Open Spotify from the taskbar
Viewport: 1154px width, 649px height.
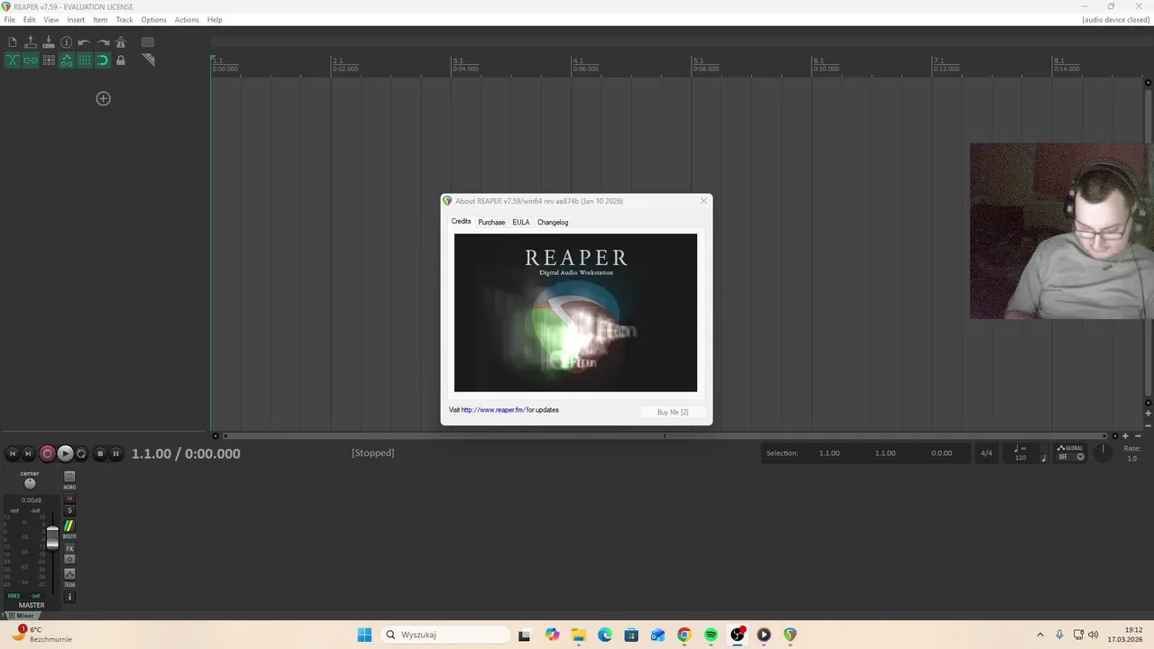point(710,635)
